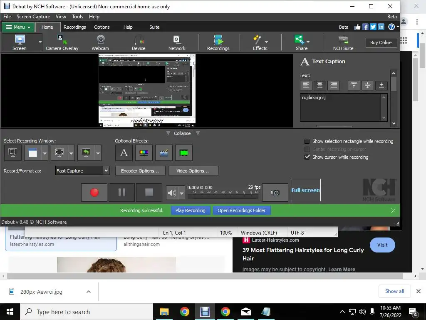Click Play Recording button

(190, 210)
